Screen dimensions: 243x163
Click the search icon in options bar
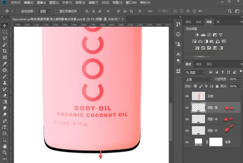pyautogui.click(x=230, y=11)
